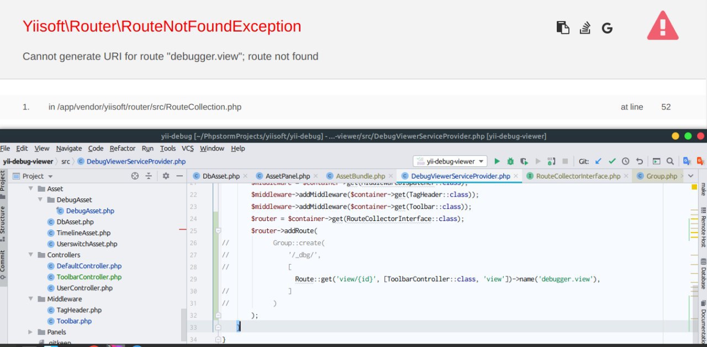Copy the exception stacktrace to clipboard

pos(562,28)
